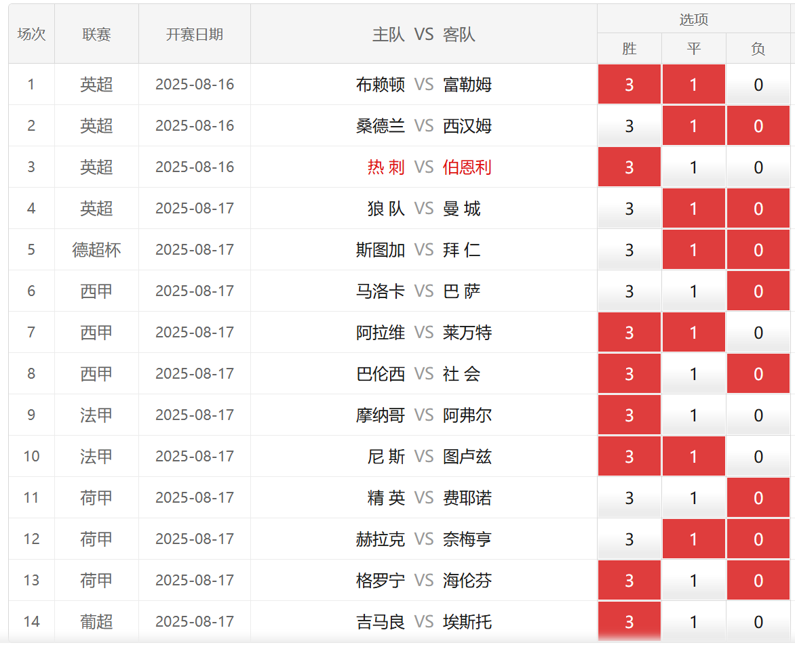Toggle win option 3 for 热刺 vs 伯恩利
Screen dimensions: 795x645
pyautogui.click(x=629, y=167)
